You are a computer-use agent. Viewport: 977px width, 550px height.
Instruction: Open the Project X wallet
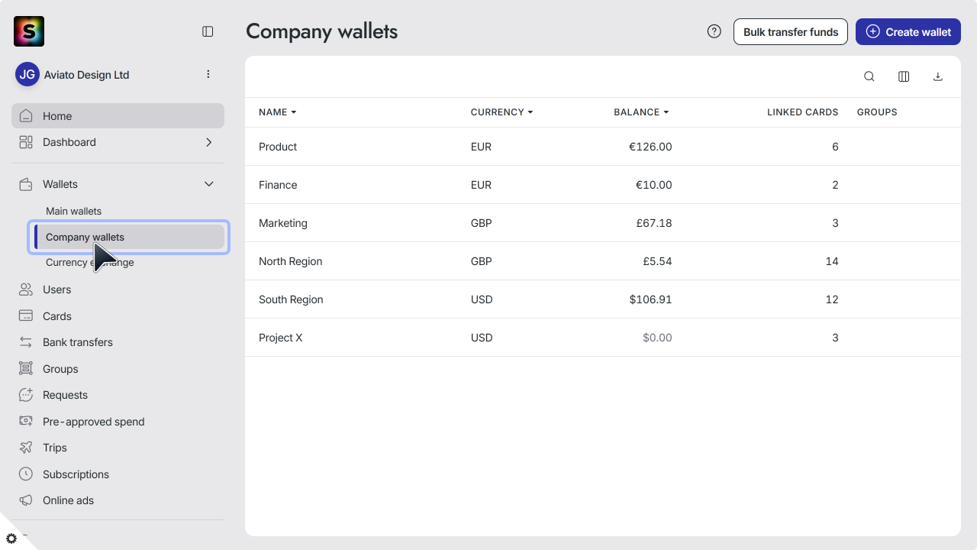click(603, 338)
